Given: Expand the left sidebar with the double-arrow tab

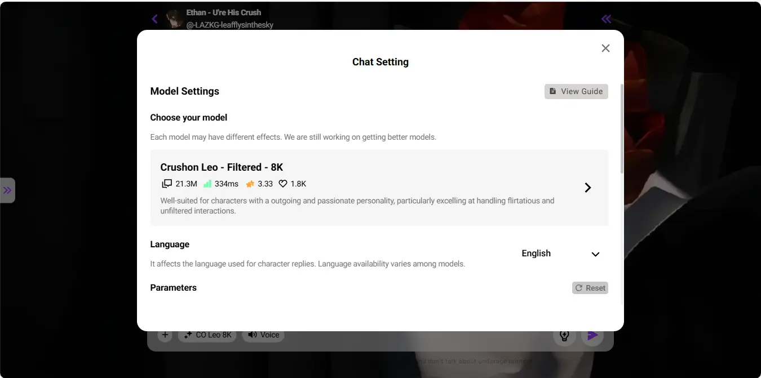Looking at the screenshot, I should click(x=7, y=190).
